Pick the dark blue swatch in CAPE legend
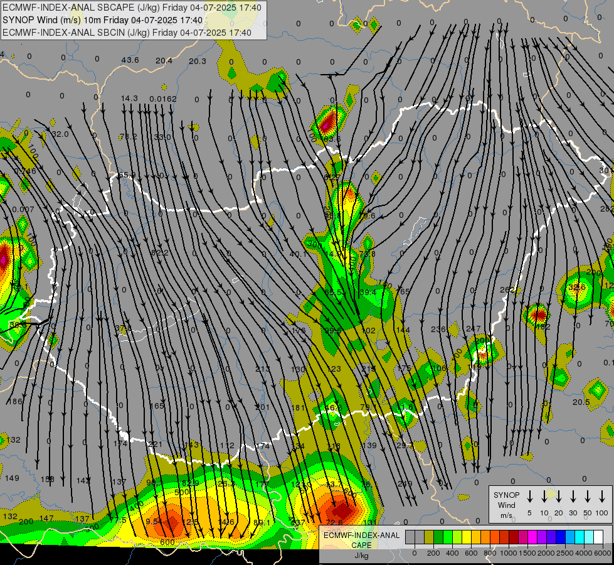Image resolution: width=614 pixels, height=565 pixels. click(x=560, y=537)
